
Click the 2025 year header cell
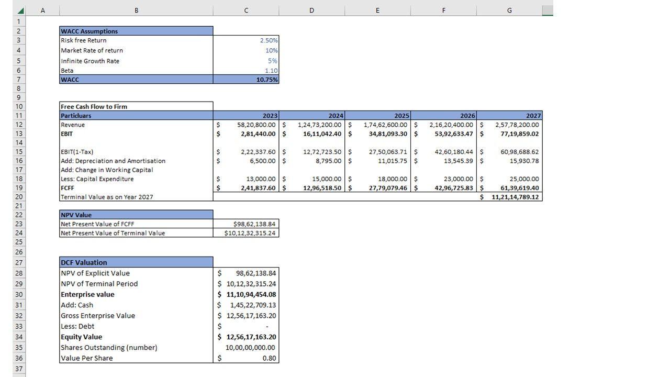coord(377,116)
